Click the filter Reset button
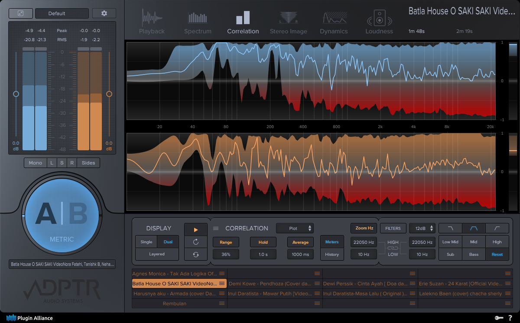520x323 pixels. [497, 254]
